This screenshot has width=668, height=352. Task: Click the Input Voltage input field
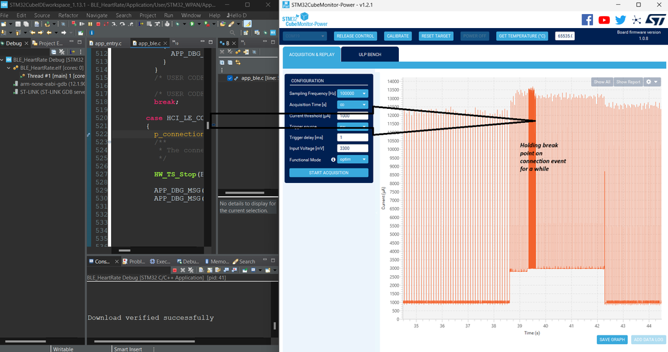pyautogui.click(x=352, y=148)
